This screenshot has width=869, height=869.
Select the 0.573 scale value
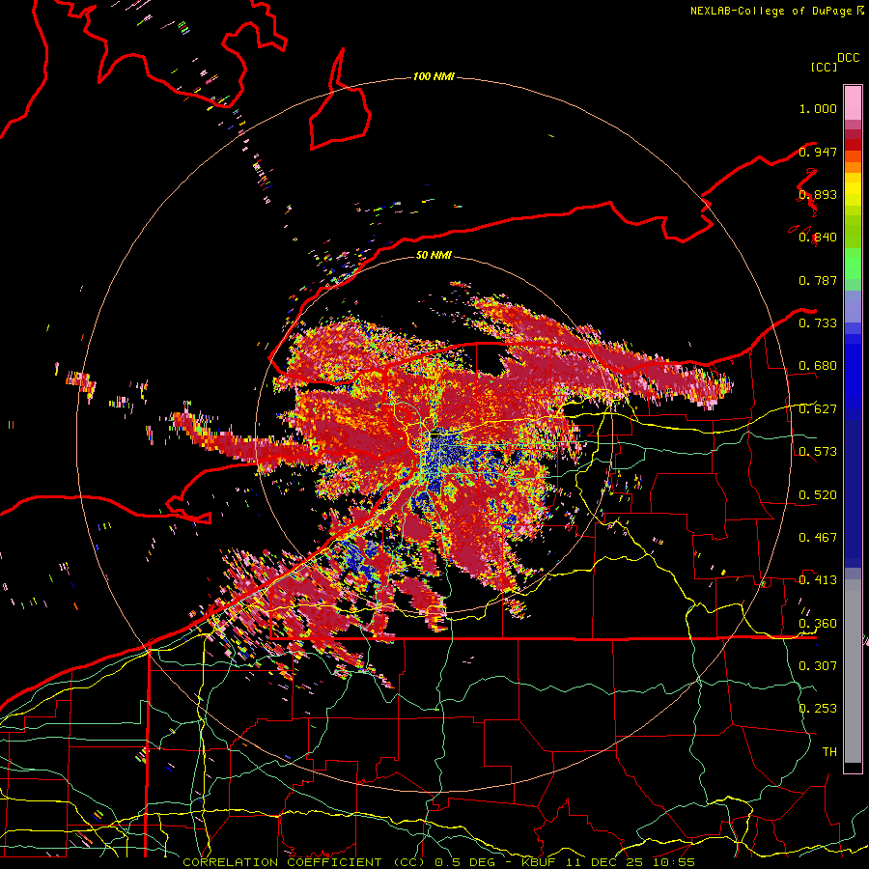pos(818,451)
